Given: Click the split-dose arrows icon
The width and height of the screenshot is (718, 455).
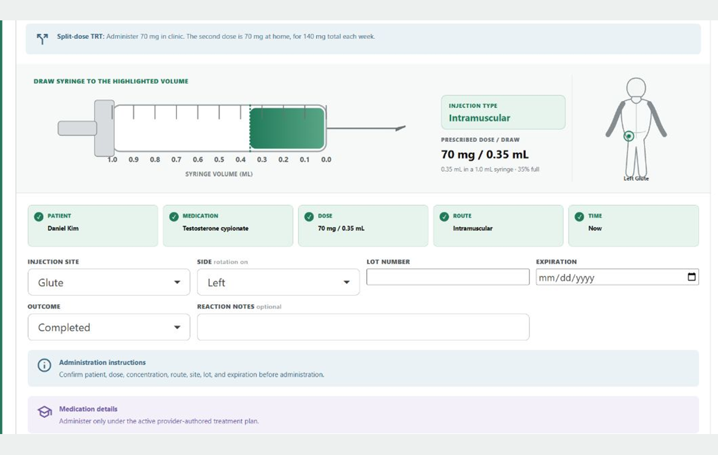Looking at the screenshot, I should (x=42, y=39).
